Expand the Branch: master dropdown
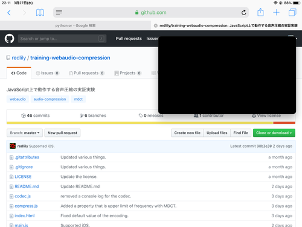Screen dimensions: 302x227 tap(25, 133)
